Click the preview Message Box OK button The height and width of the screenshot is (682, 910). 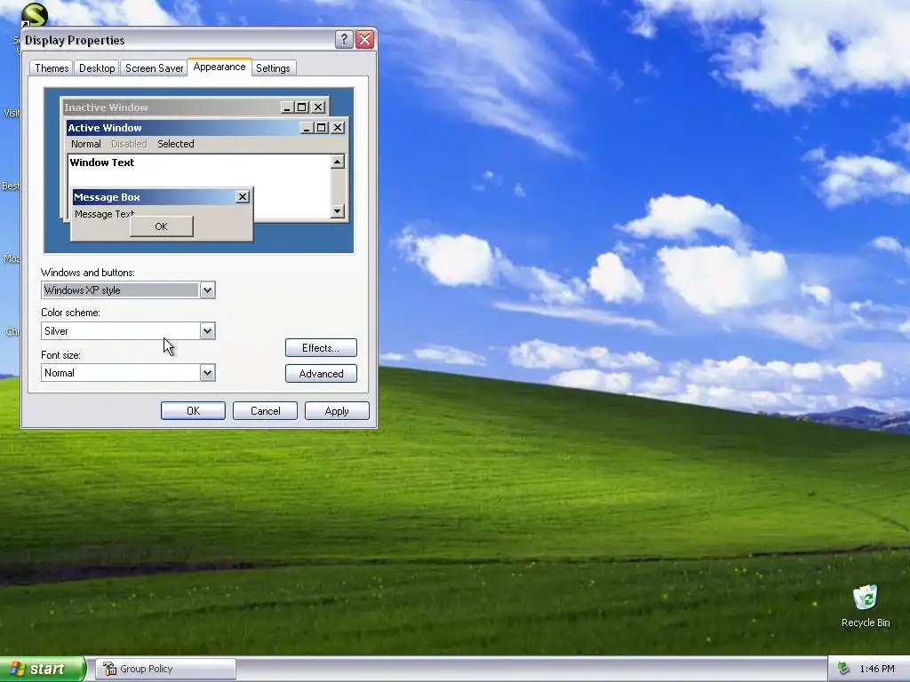pyautogui.click(x=162, y=226)
